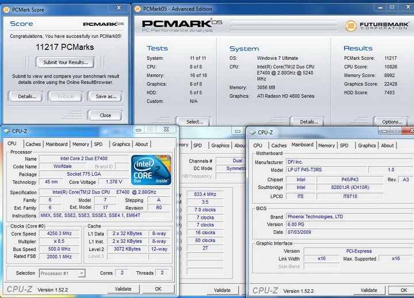Click OK in left CPU-Z window

pos(158,289)
